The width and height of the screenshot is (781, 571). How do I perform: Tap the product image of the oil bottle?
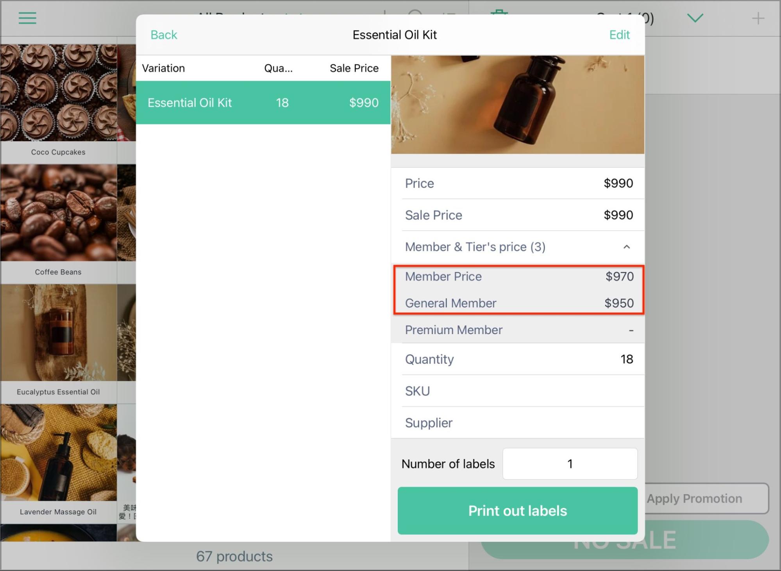[517, 105]
